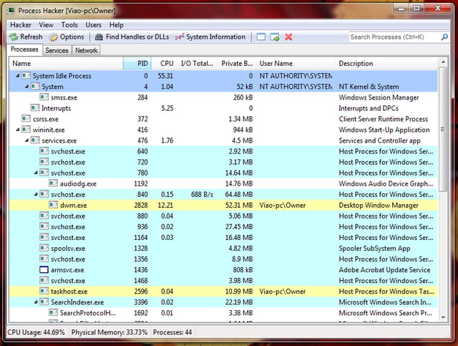Open System Information graph icon
Image resolution: width=458 pixels, height=346 pixels.
pyautogui.click(x=180, y=37)
